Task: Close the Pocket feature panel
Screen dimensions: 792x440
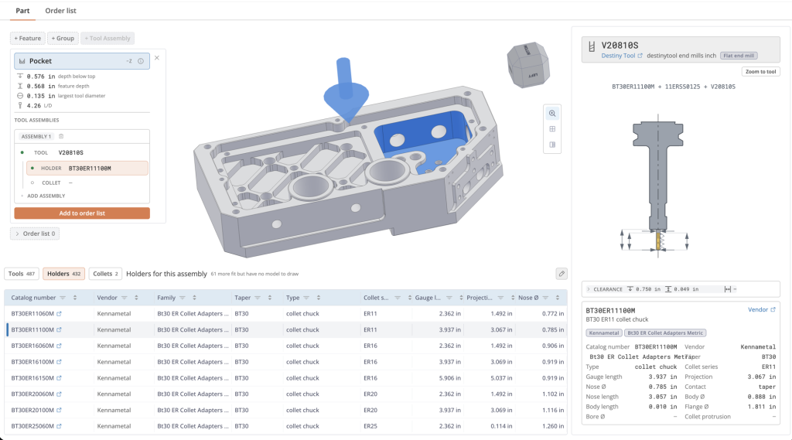Action: (x=157, y=57)
